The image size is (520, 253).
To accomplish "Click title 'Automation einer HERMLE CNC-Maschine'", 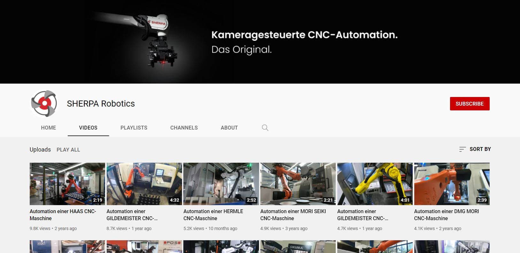I will [213, 215].
